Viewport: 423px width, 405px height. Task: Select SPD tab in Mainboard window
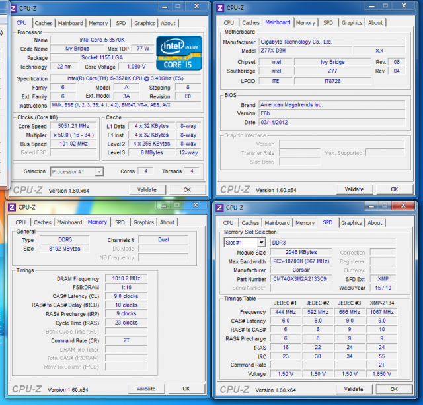coord(328,23)
